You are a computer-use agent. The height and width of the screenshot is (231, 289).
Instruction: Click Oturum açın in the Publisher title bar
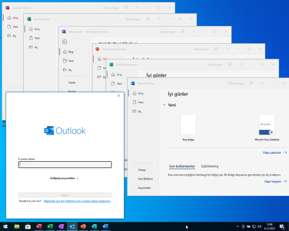[x=215, y=65]
